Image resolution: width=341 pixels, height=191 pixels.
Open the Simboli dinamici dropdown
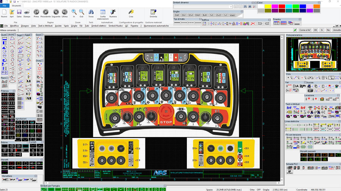tap(231, 7)
